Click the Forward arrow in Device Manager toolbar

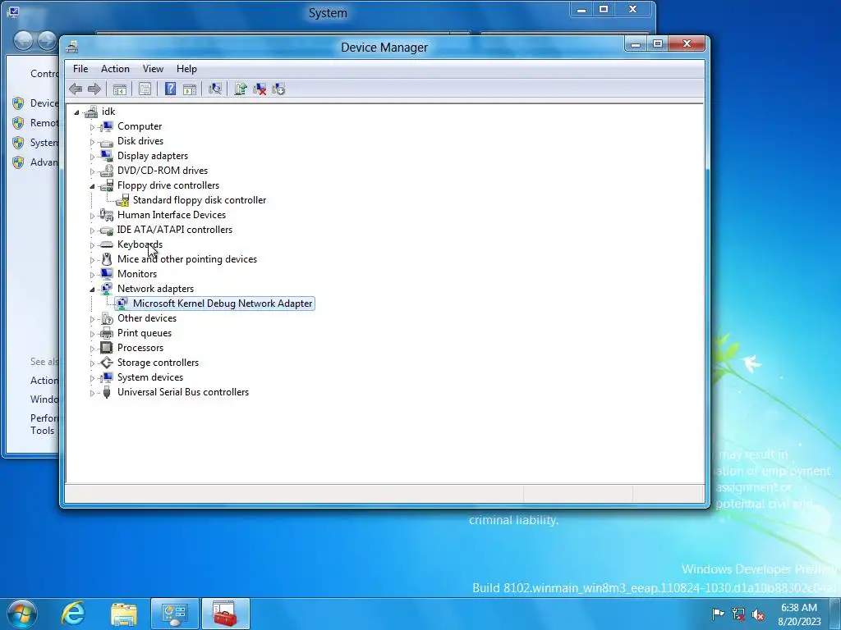tap(94, 89)
